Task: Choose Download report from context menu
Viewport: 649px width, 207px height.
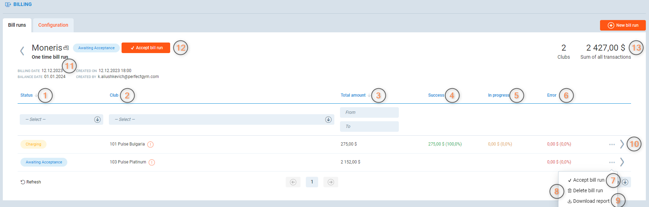Action: click(x=591, y=201)
